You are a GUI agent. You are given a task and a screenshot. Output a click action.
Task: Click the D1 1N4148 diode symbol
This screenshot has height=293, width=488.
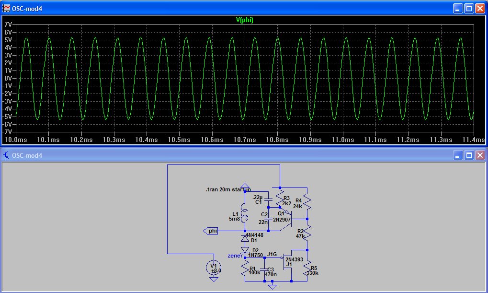pyautogui.click(x=245, y=238)
